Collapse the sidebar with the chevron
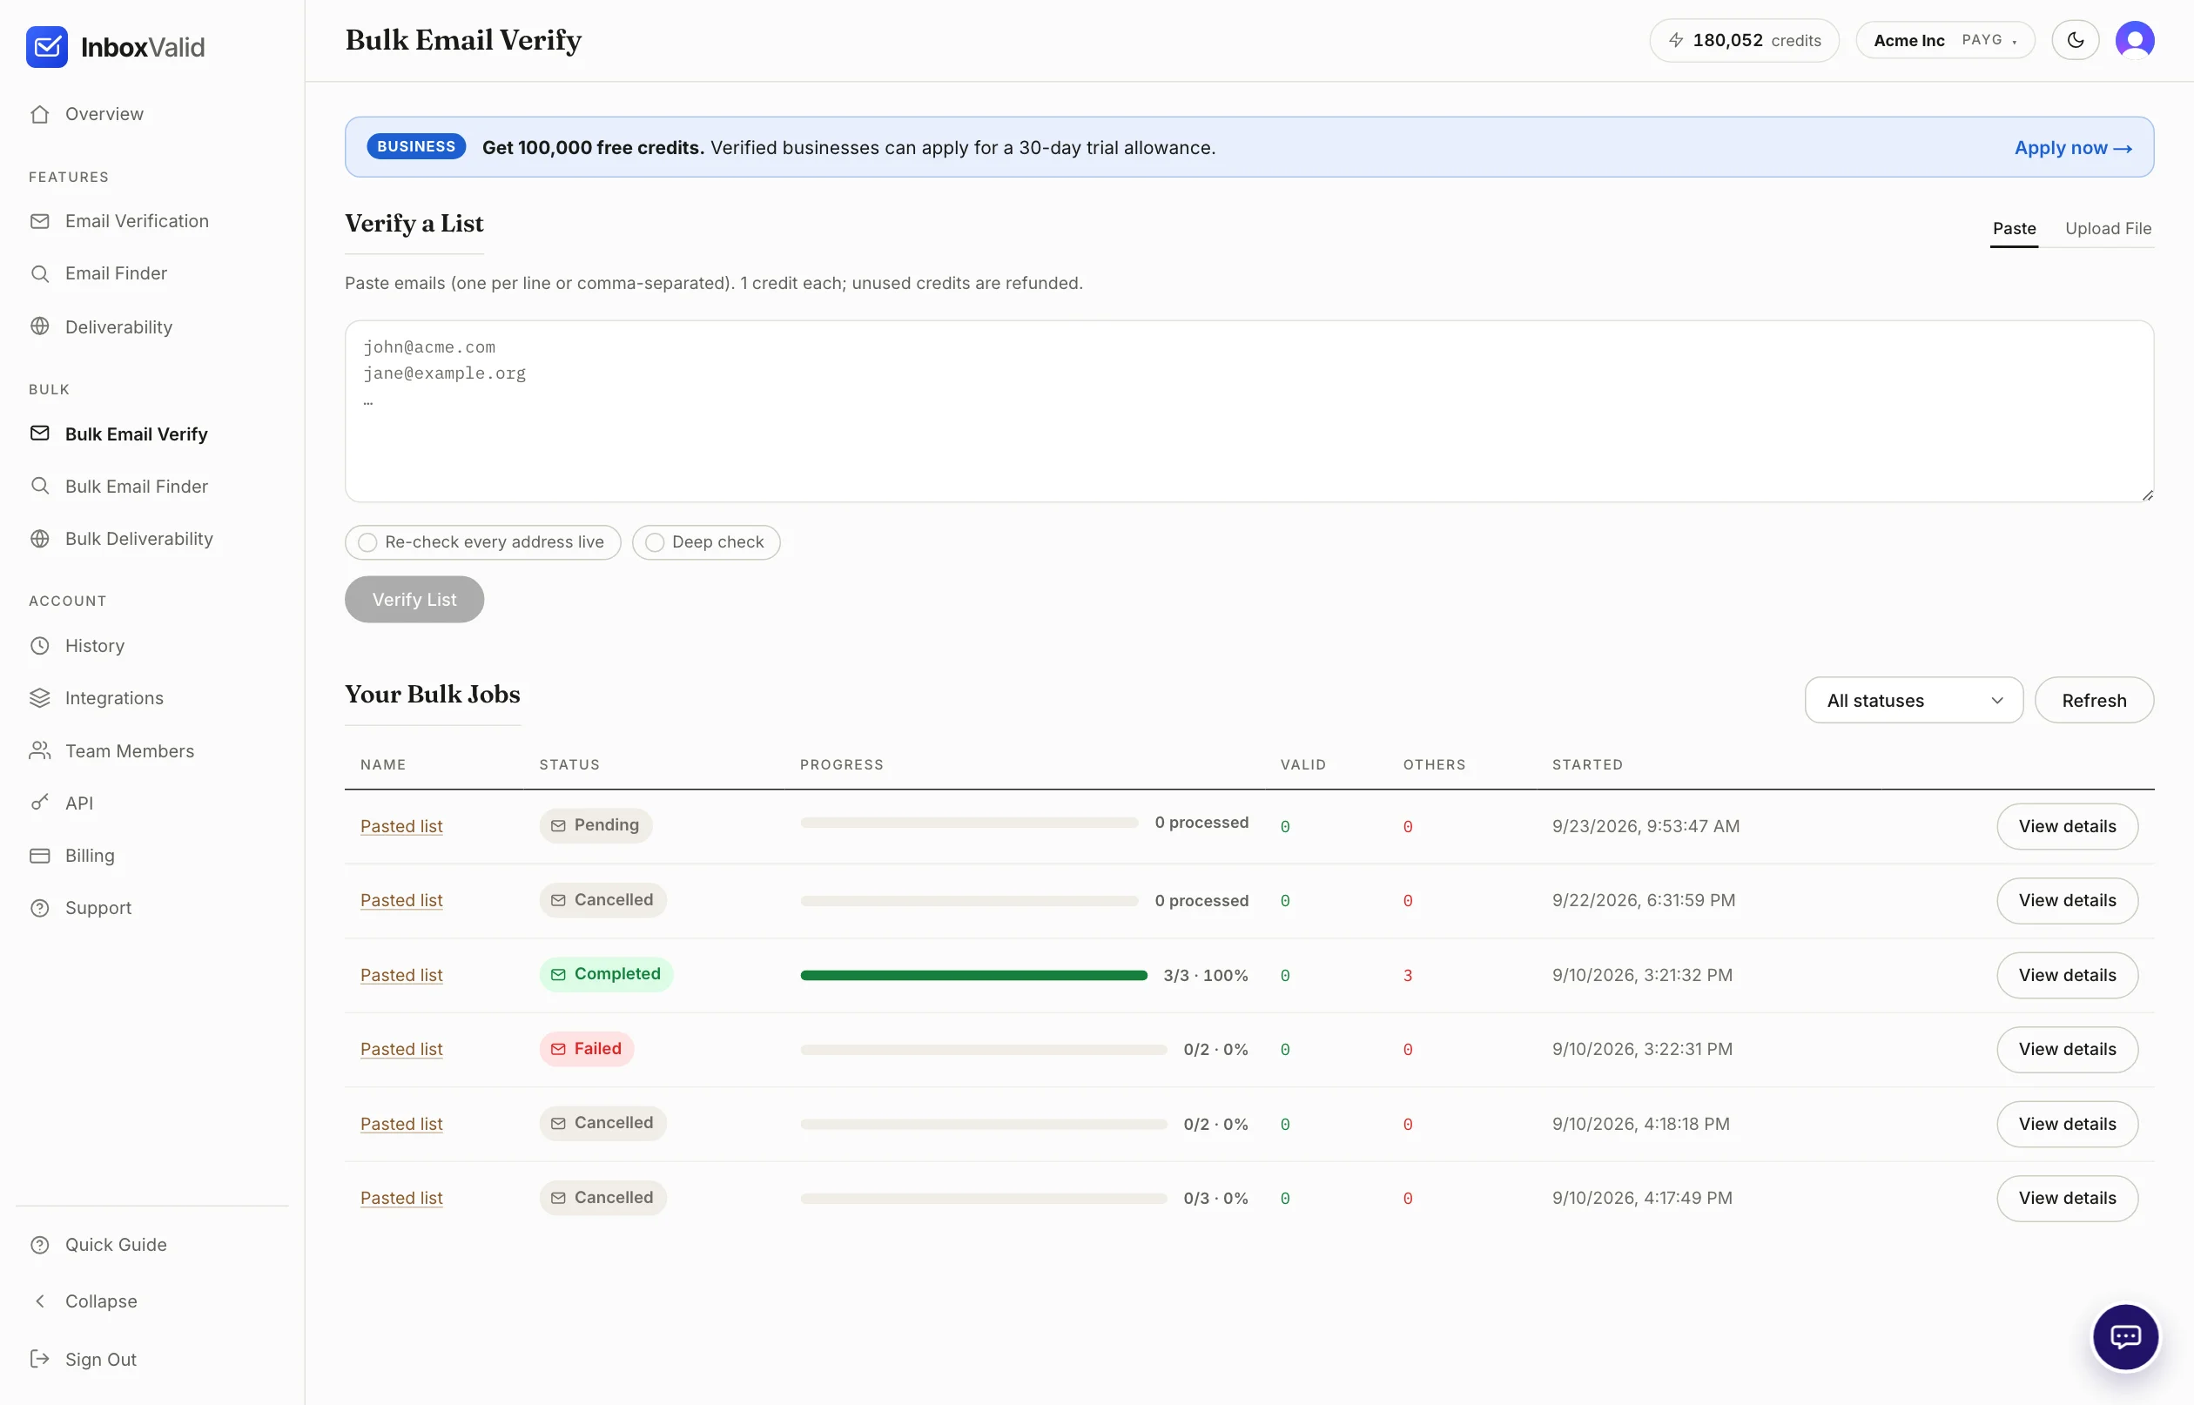Viewport: 2194px width, 1405px height. pyautogui.click(x=39, y=1302)
